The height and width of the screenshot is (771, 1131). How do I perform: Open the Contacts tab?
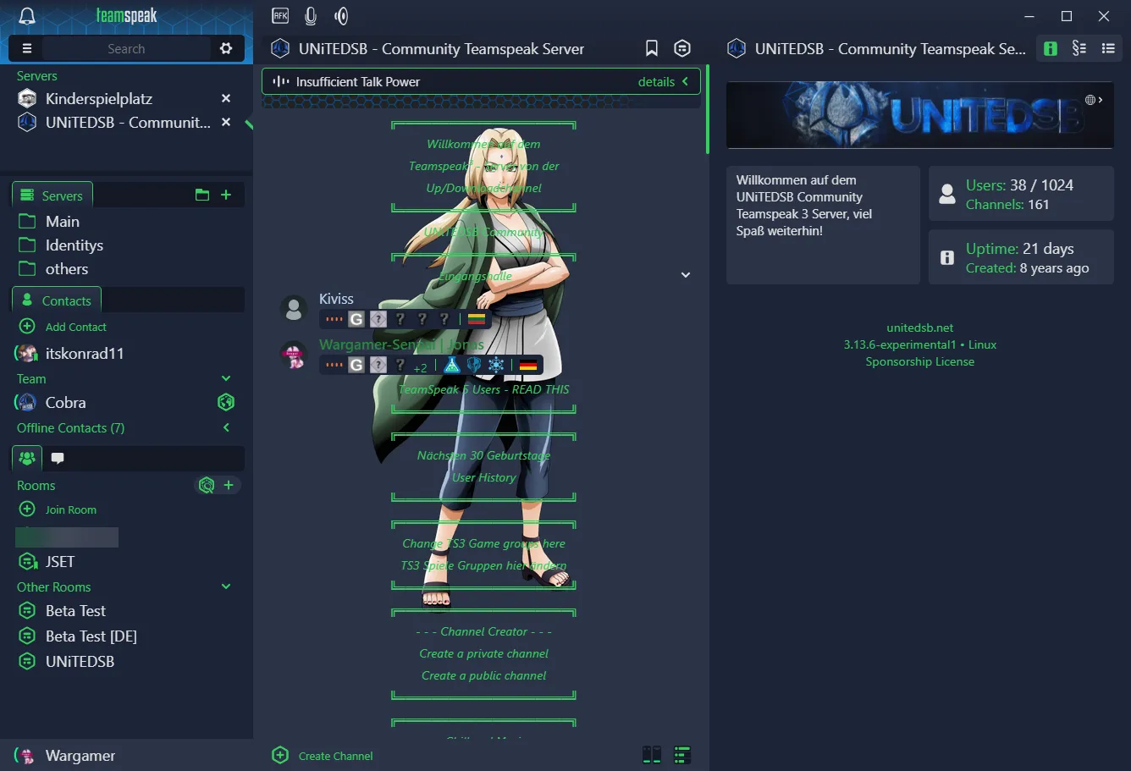[57, 300]
